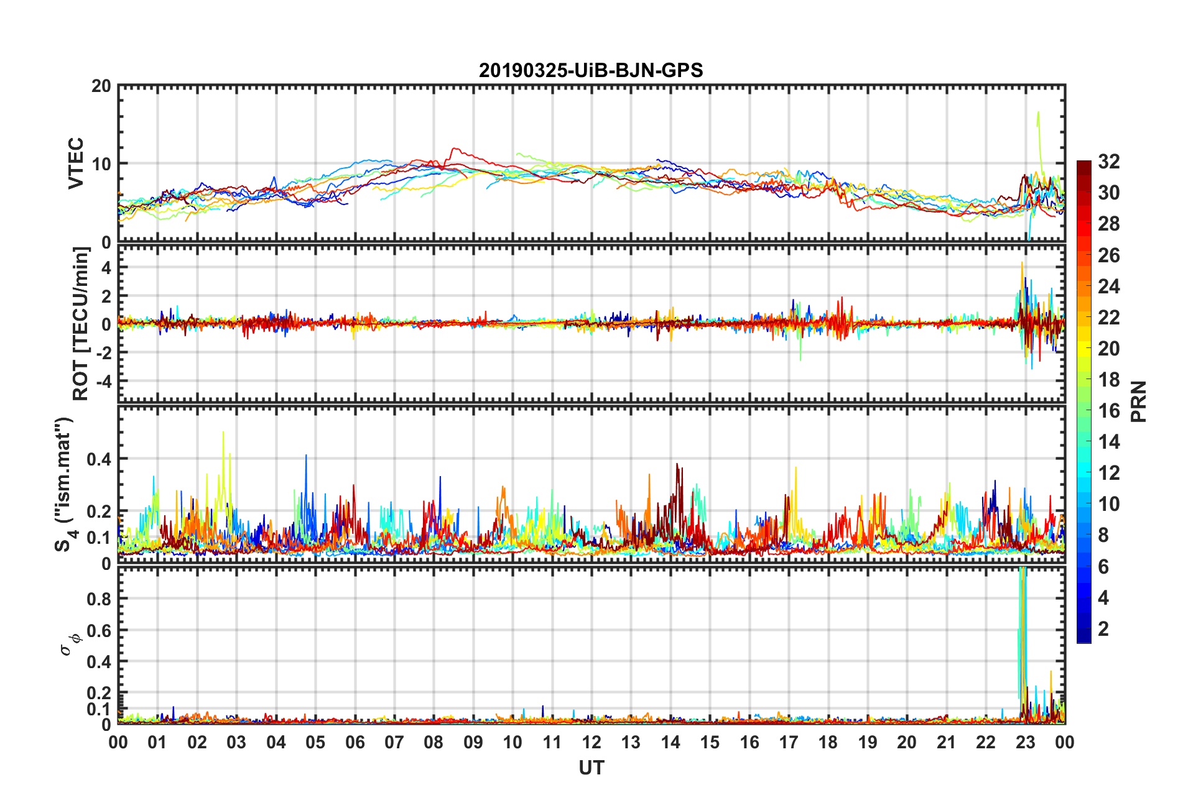The width and height of the screenshot is (1183, 803).
Task: Select colorbar tick label 32
Action: point(1109,162)
